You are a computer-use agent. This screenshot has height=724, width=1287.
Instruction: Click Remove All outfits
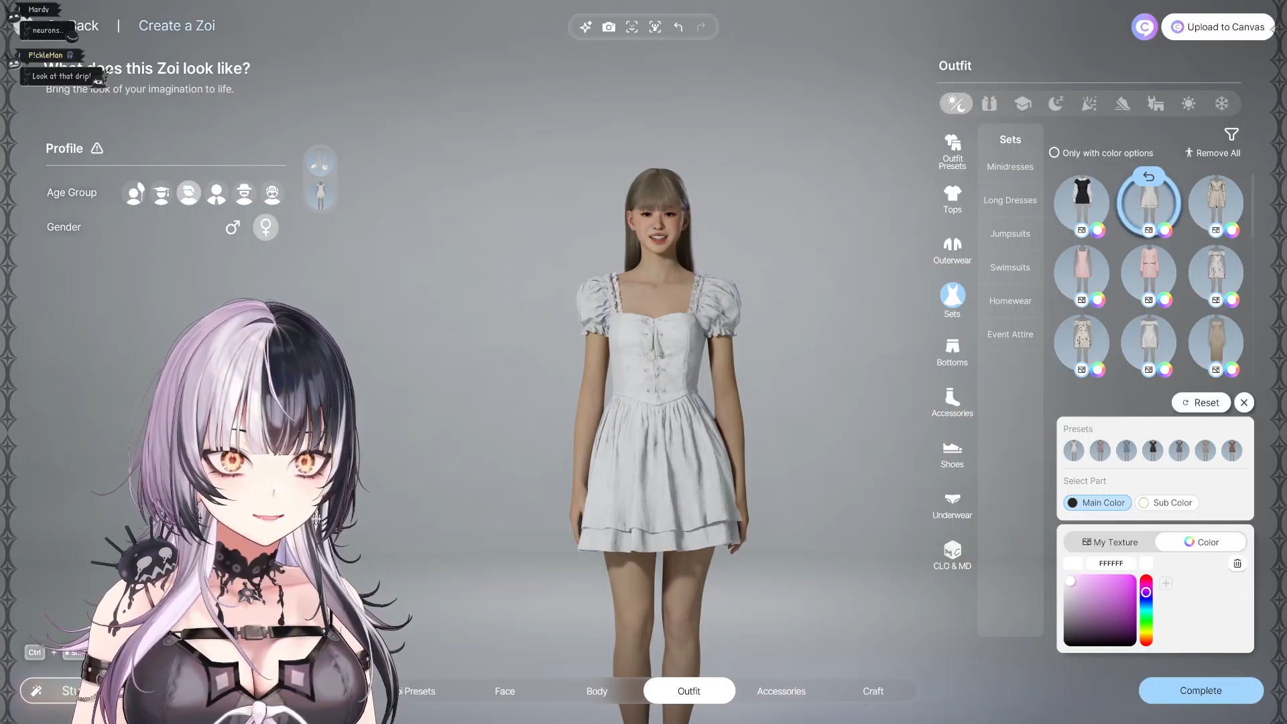1213,153
